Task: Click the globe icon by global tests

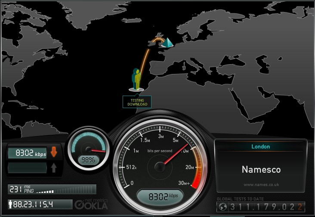Action: pos(222,207)
